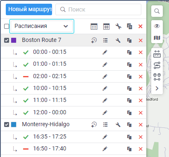Open list icon for Monterrey-Hidalgo route
This screenshot has width=169, height=157.
pyautogui.click(x=105, y=125)
